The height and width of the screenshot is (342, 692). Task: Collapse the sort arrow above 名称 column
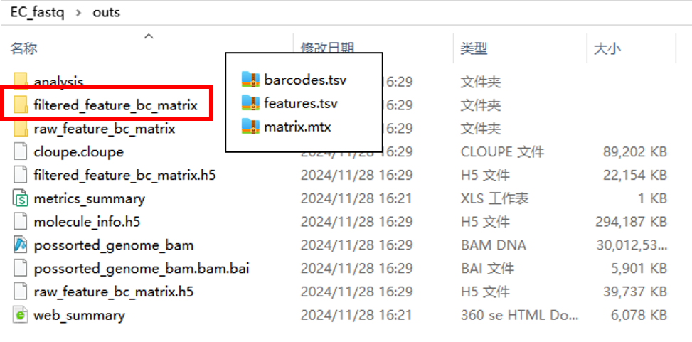click(x=149, y=36)
